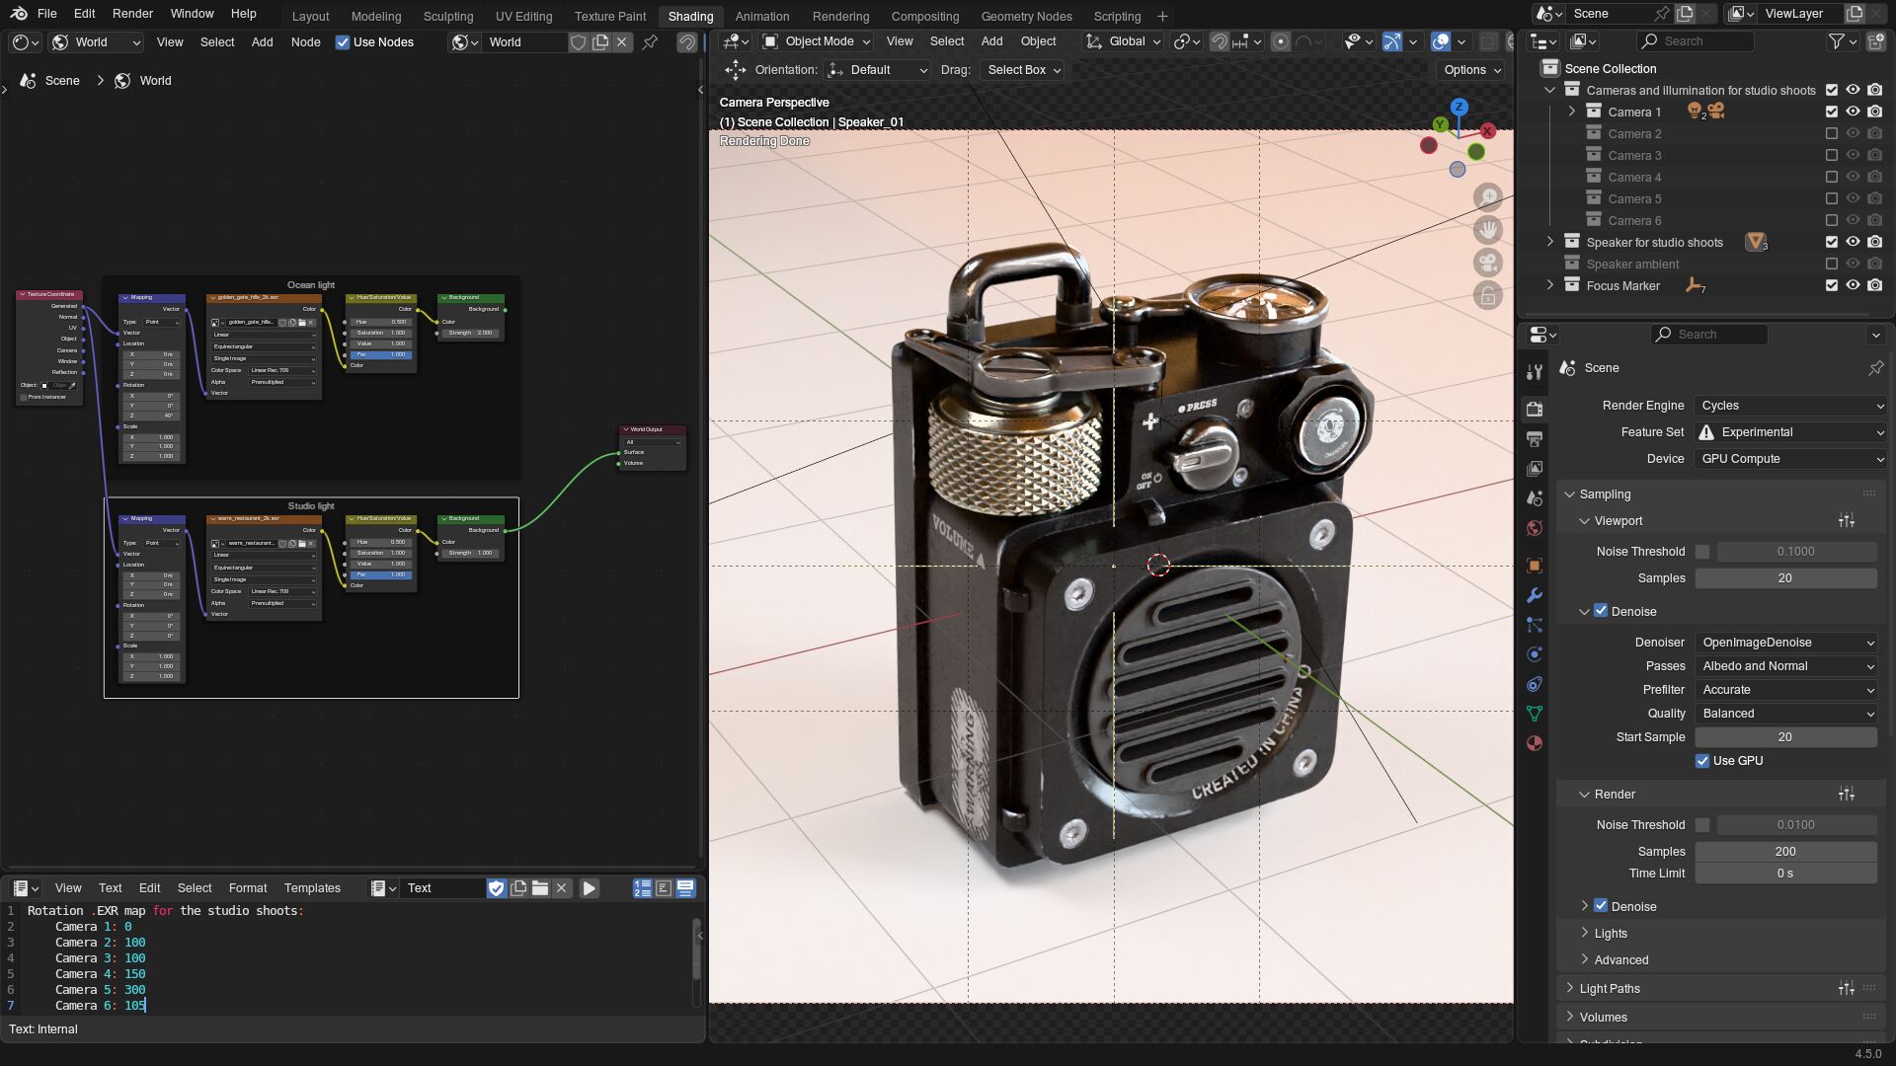This screenshot has height=1066, width=1896.
Task: Open the Templates menu in text editor
Action: [312, 888]
